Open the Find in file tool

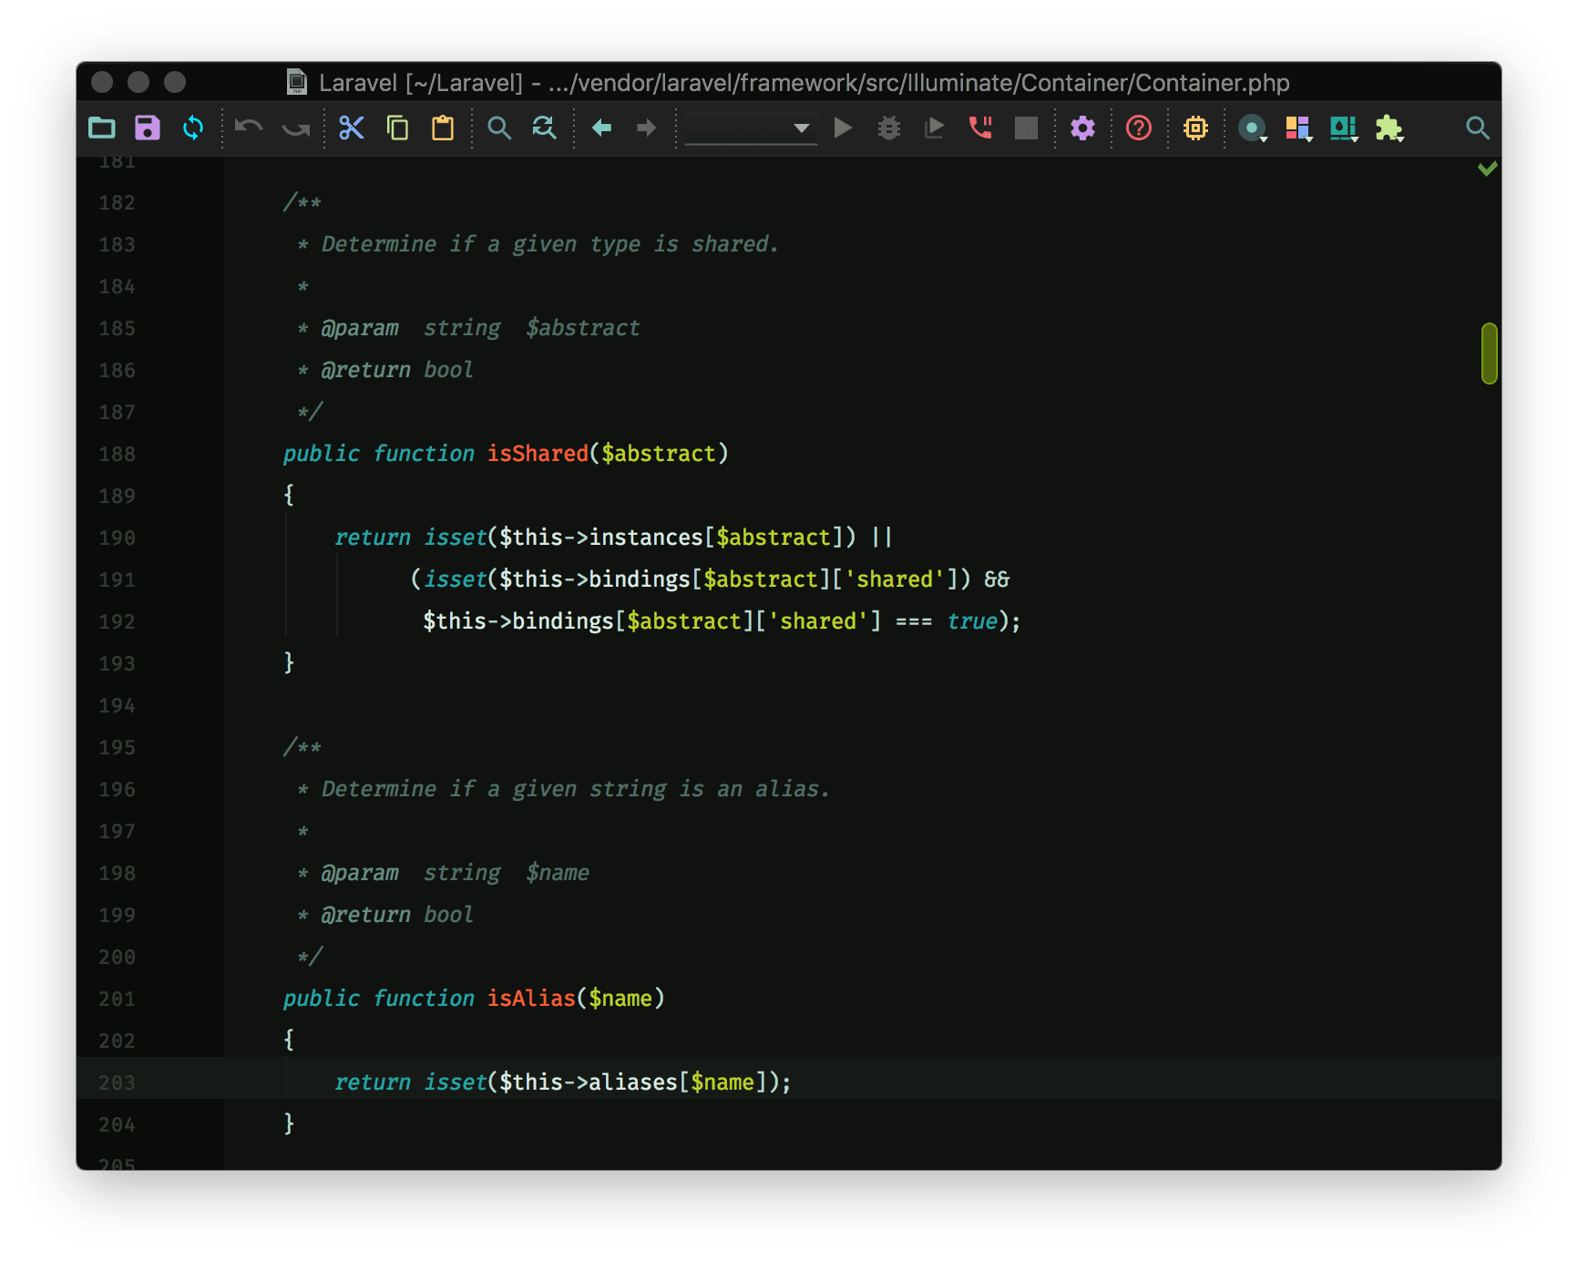499,128
